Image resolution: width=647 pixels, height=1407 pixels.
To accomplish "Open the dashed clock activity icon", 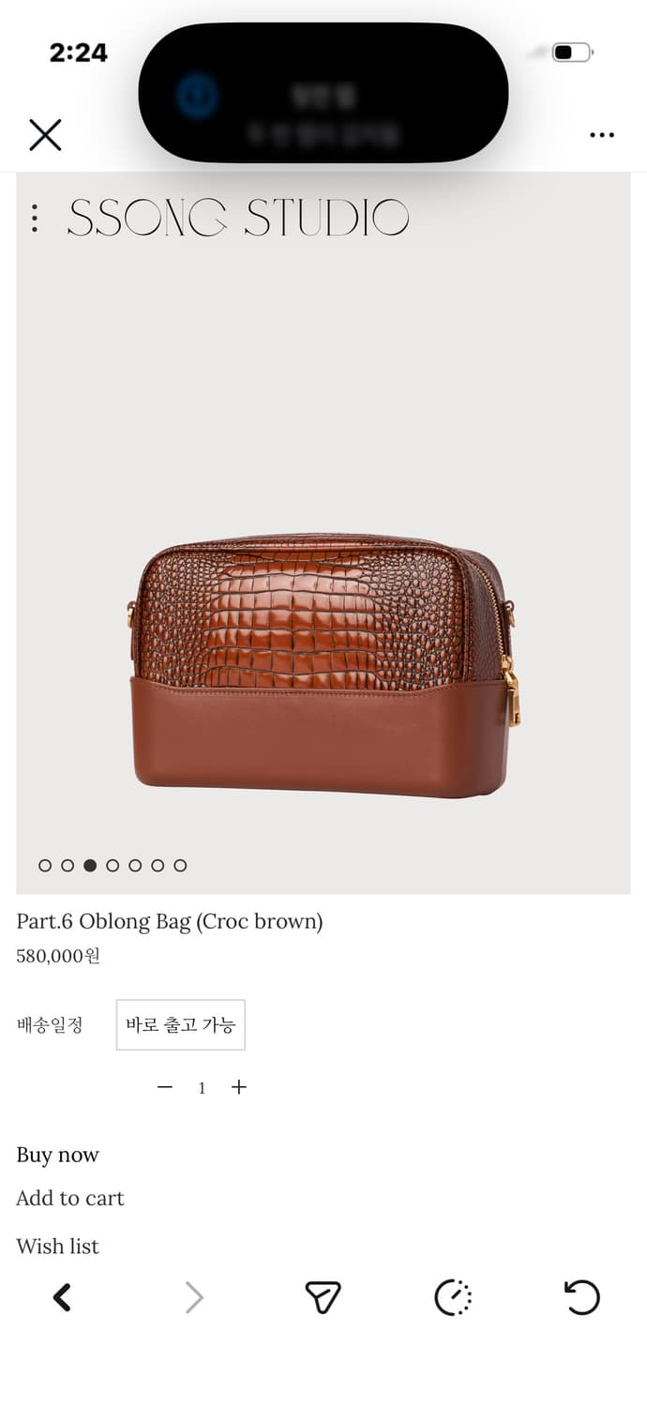I will (x=453, y=1297).
